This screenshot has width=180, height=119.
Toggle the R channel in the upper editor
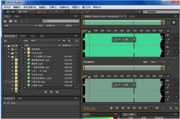tap(176, 51)
